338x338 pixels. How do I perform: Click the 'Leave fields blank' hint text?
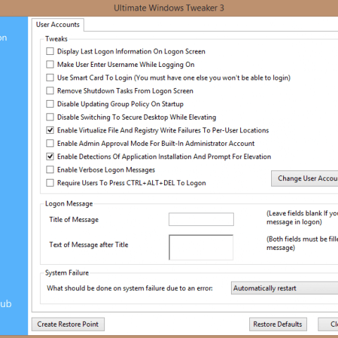point(302,218)
